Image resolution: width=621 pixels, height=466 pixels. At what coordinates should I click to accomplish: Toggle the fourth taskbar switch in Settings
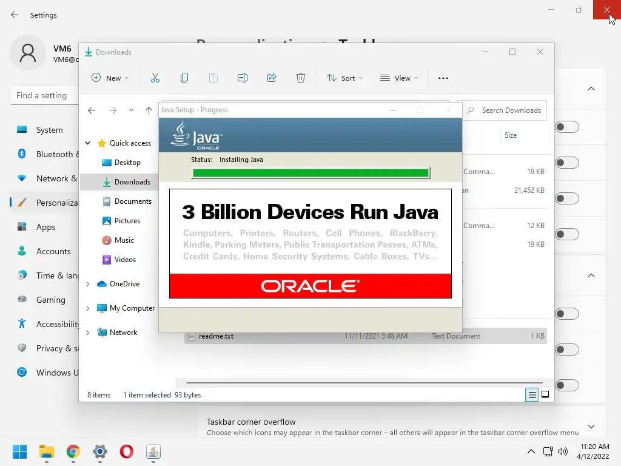[x=567, y=234]
